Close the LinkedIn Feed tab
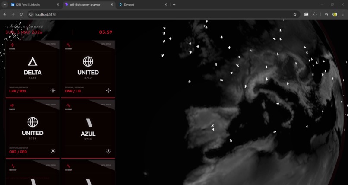The height and width of the screenshot is (185, 348). 58,5
